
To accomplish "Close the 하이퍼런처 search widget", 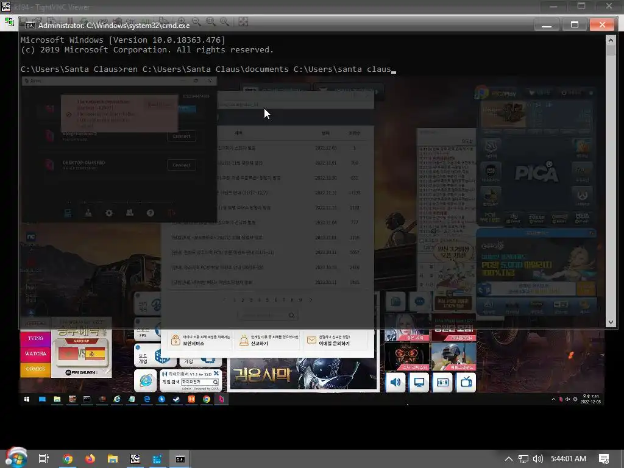I will point(216,374).
